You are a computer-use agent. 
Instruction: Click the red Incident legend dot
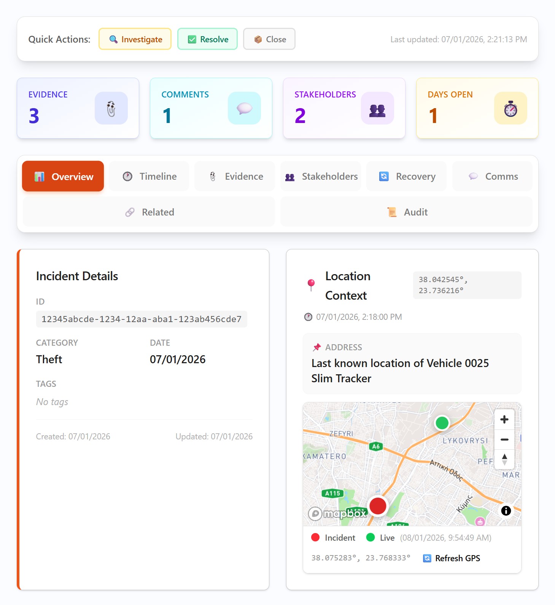(x=315, y=537)
